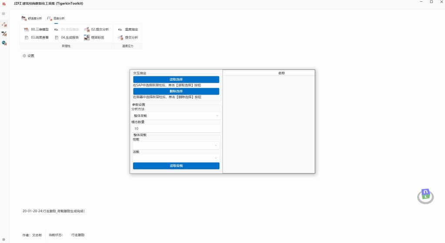Screen dimensions: 445x243
Task: Select 温度指定 in the 温度应力 group
Action: [128, 30]
